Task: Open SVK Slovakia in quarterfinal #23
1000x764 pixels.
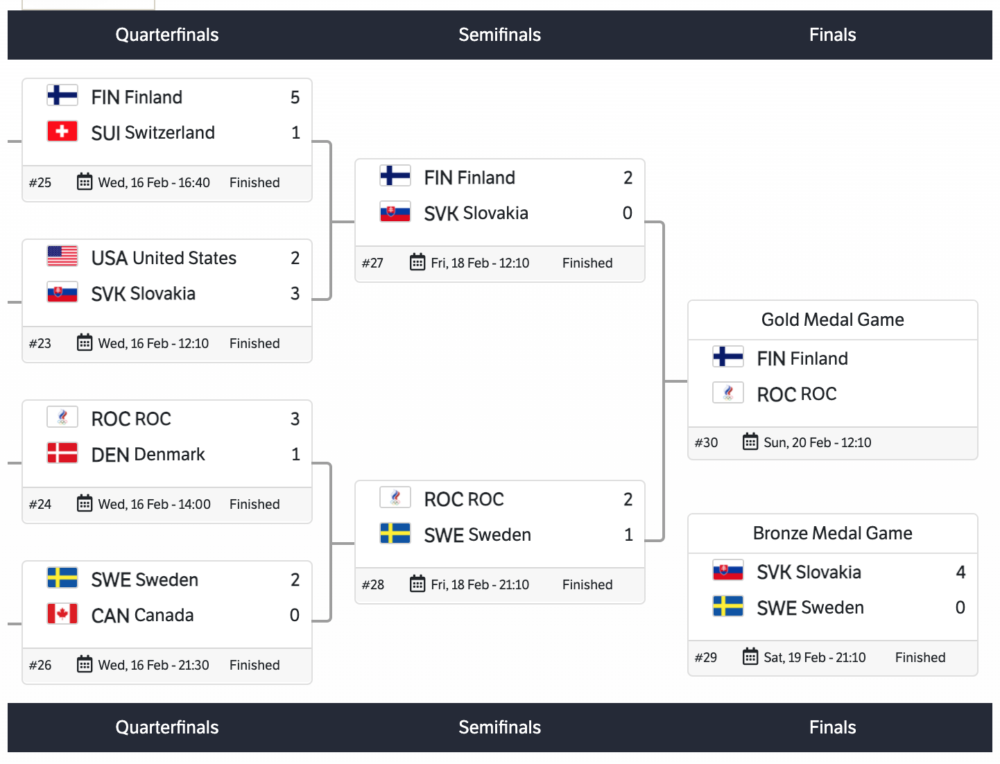Action: 144,294
